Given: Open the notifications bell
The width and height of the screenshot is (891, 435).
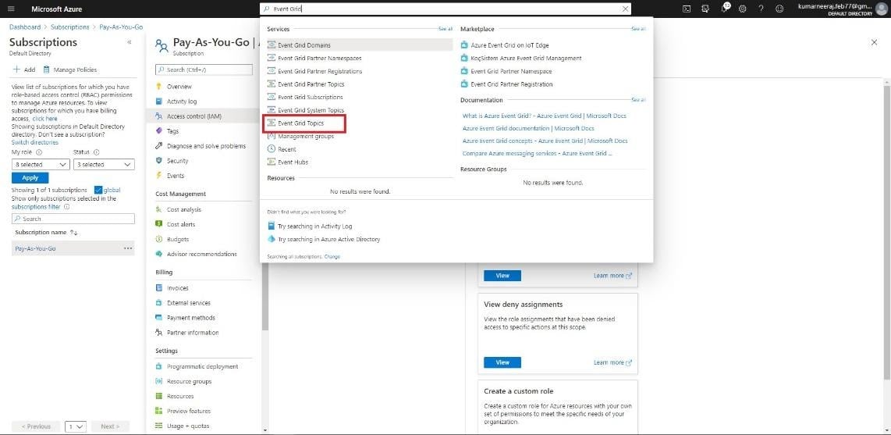Looking at the screenshot, I should coord(725,9).
